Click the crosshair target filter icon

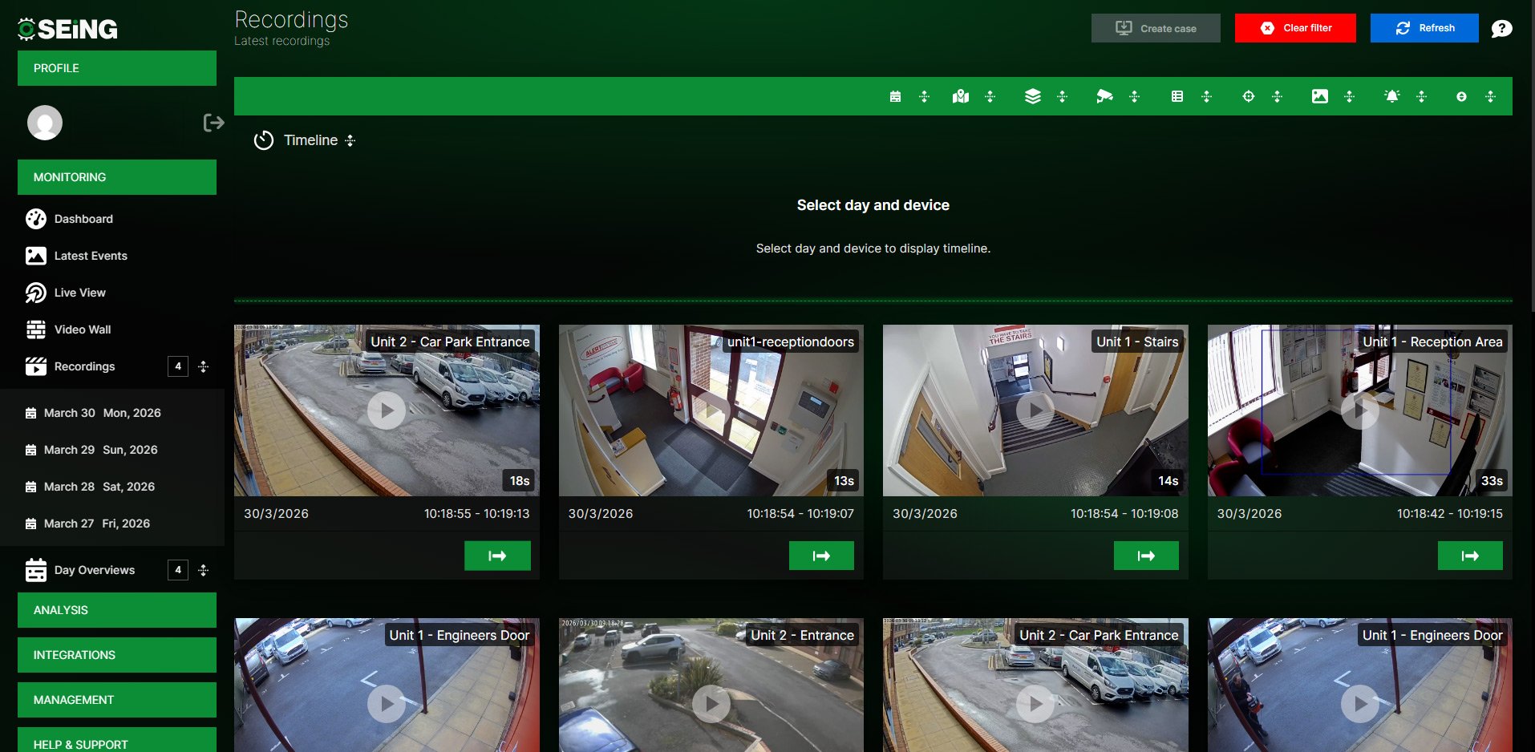tap(1248, 97)
